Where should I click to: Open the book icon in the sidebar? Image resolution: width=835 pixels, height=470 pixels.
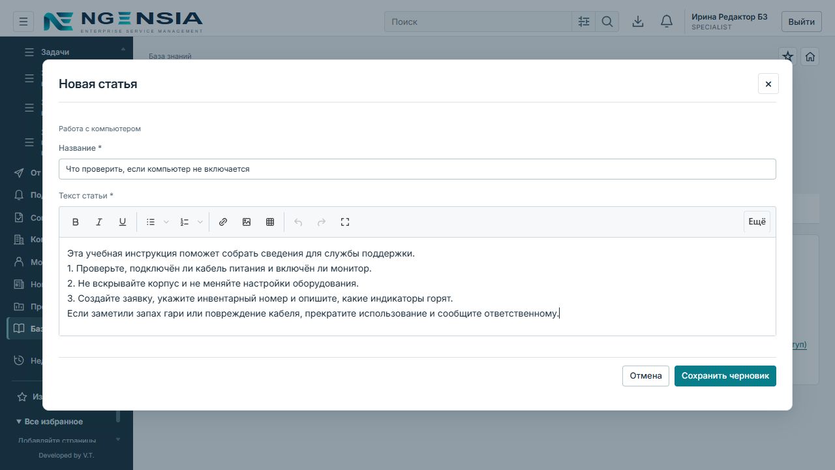coord(20,328)
